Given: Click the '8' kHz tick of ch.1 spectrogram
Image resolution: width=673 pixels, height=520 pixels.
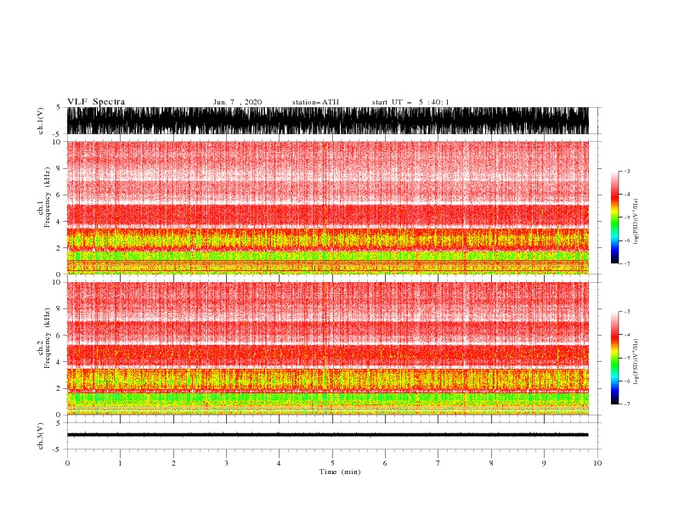Looking at the screenshot, I should (x=59, y=168).
